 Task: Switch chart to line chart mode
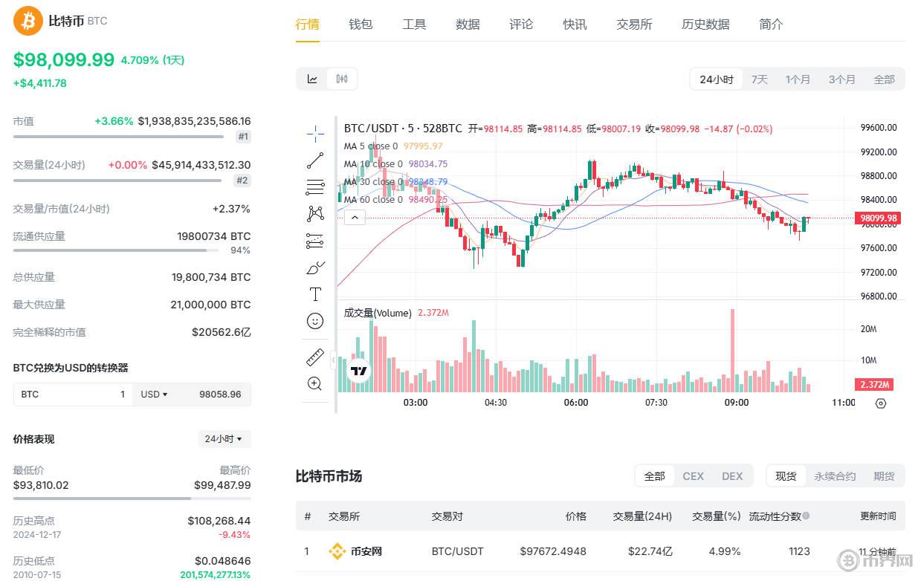(313, 79)
